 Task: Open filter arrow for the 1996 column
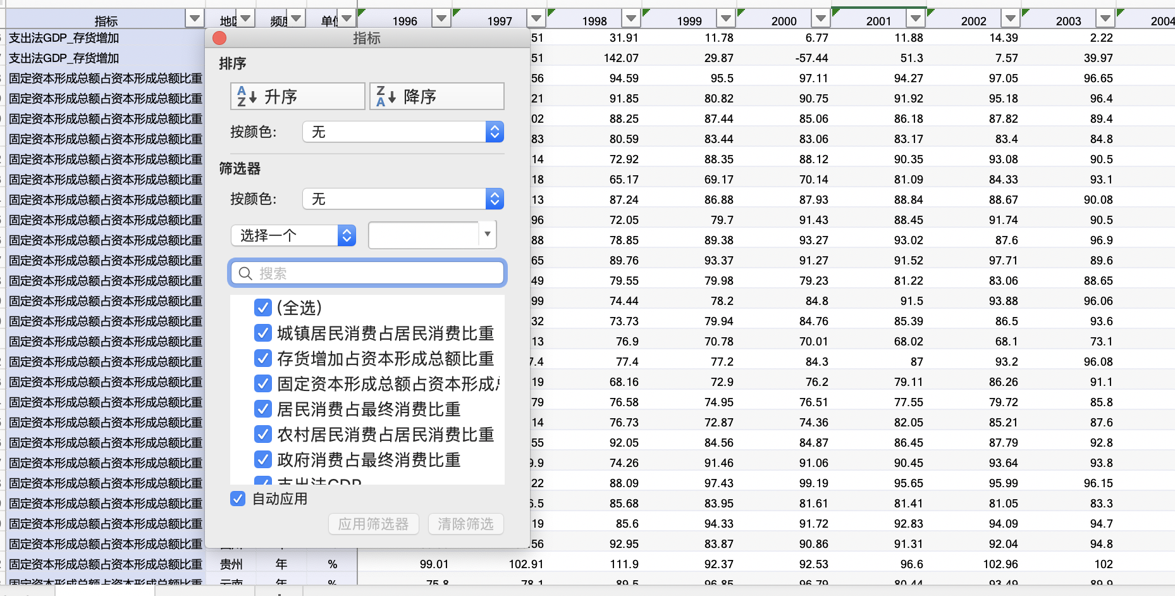(x=441, y=19)
